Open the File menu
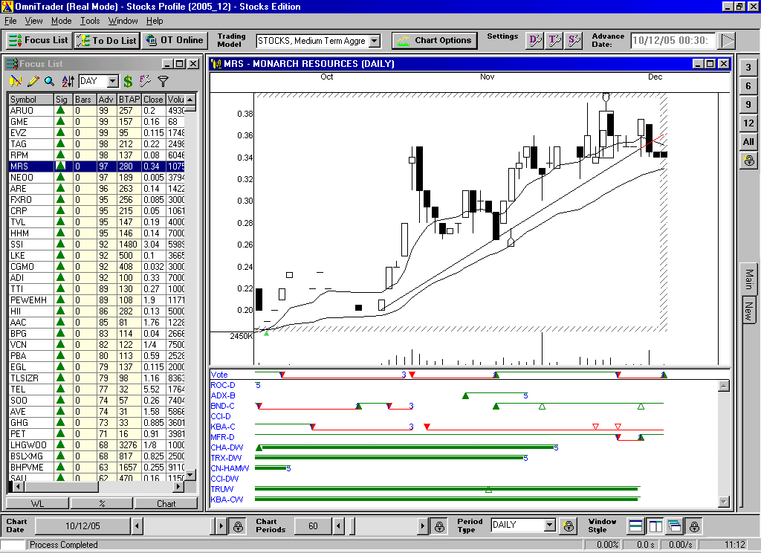 pos(10,21)
